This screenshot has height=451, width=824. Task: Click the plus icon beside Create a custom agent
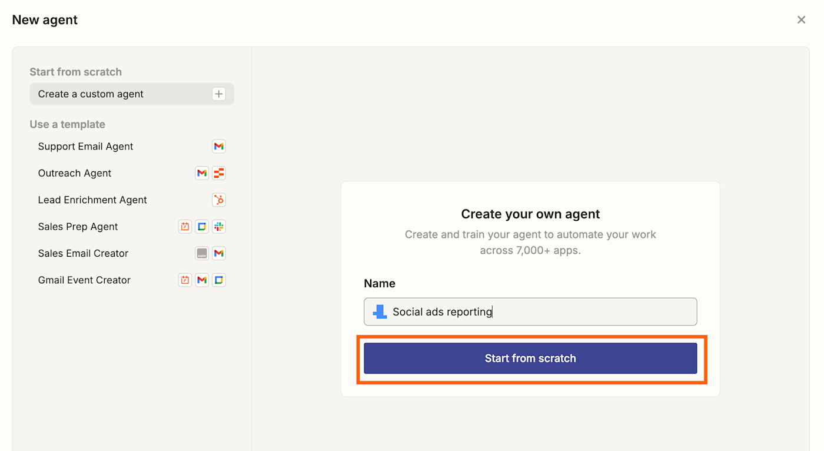click(218, 94)
